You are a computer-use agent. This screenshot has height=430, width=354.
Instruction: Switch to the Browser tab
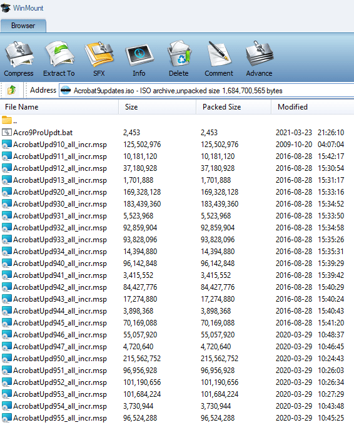tap(23, 26)
